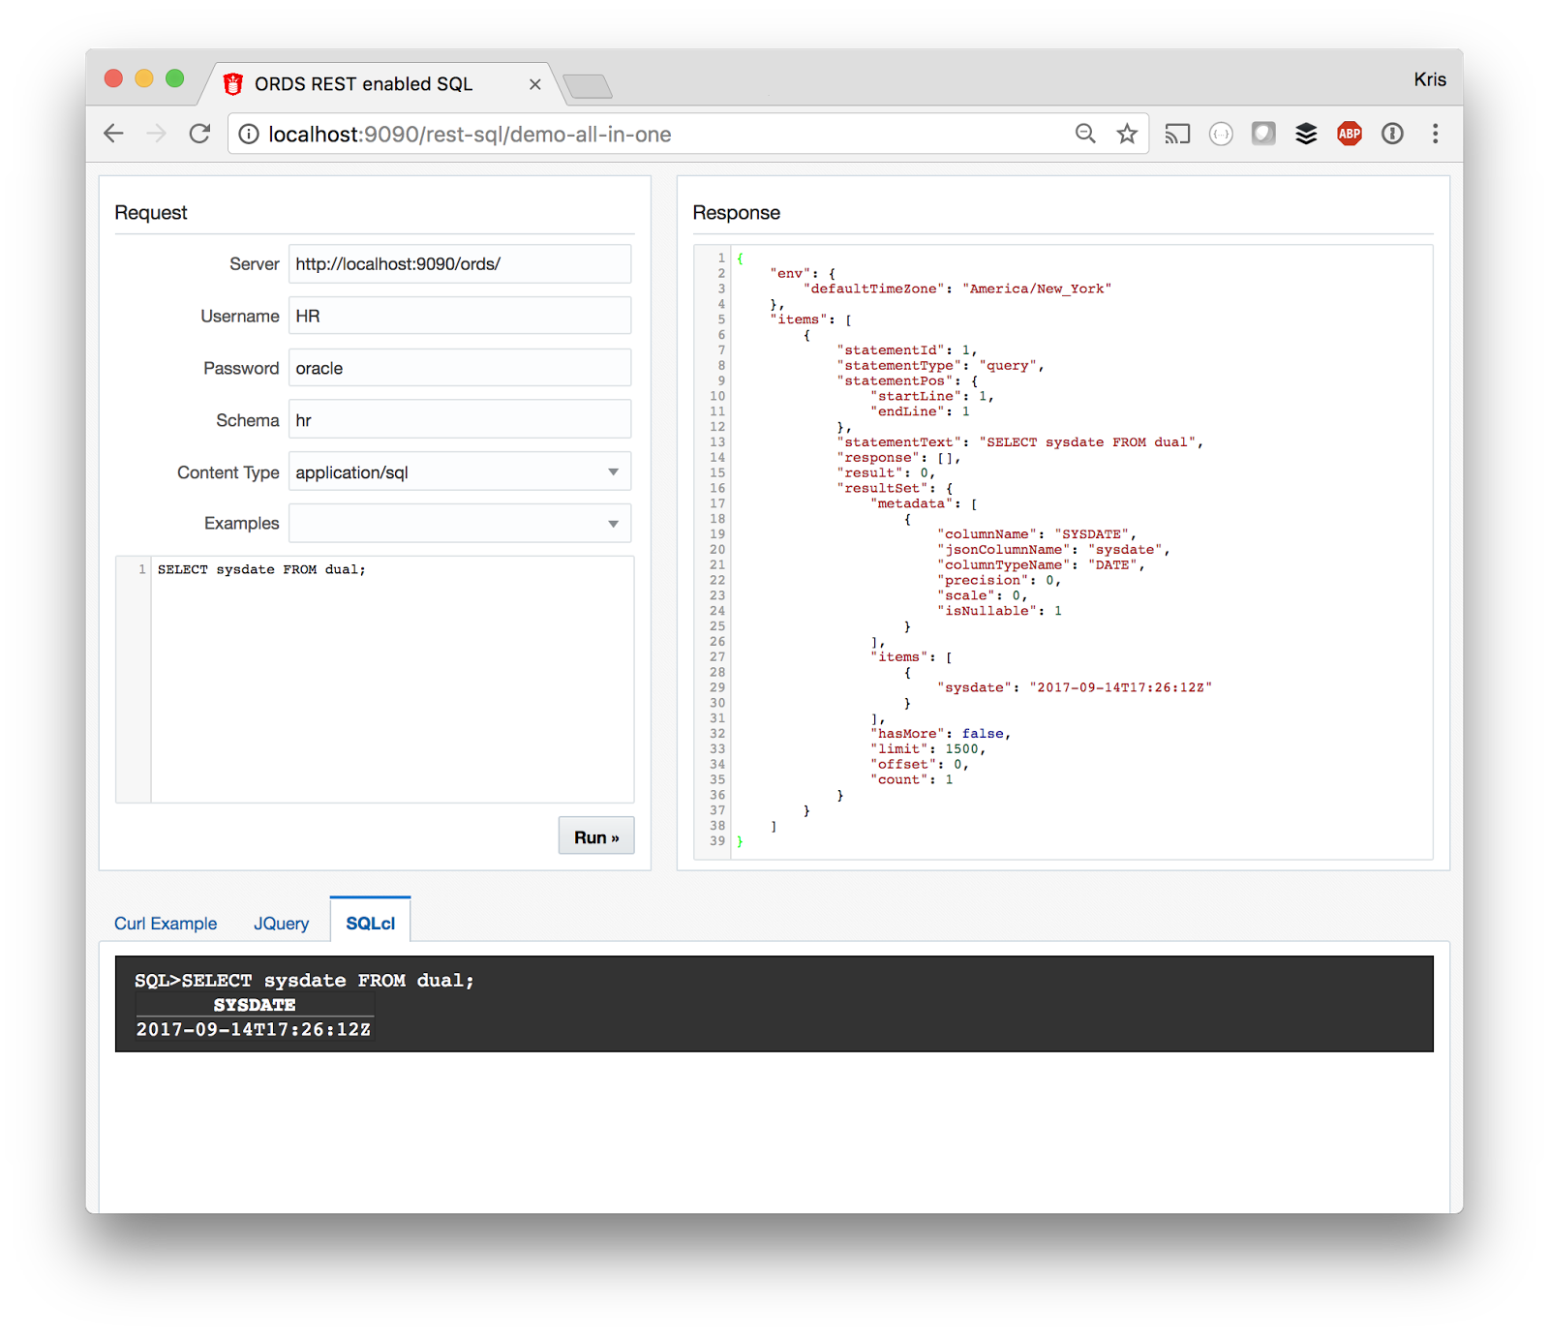This screenshot has height=1336, width=1549.
Task: Open the Chrome three-dot menu
Action: (1435, 134)
